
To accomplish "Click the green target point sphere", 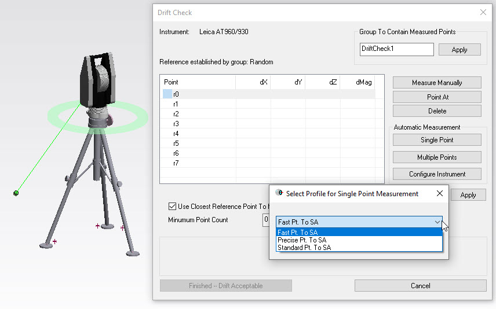I will click(x=16, y=193).
